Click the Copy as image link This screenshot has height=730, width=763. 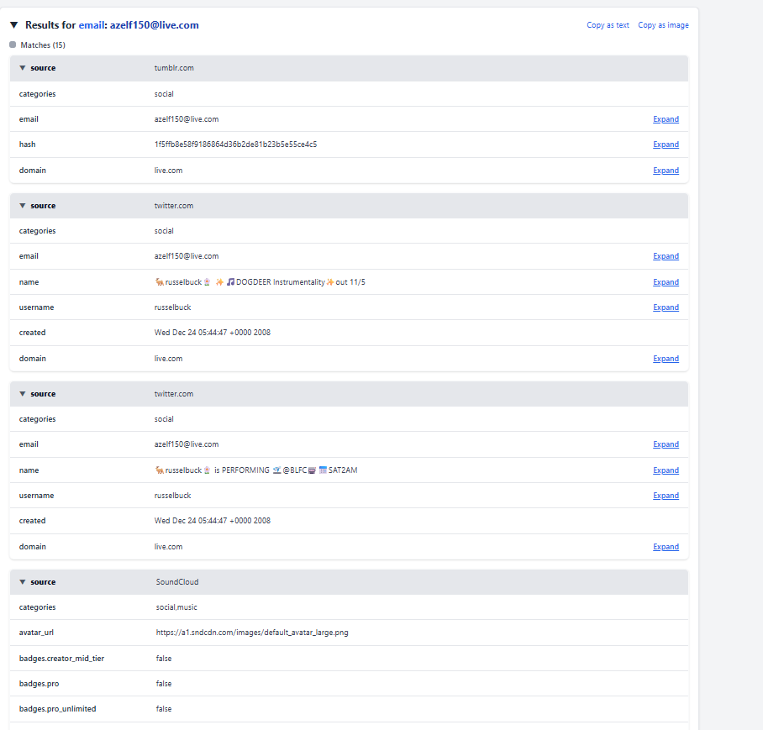[663, 25]
